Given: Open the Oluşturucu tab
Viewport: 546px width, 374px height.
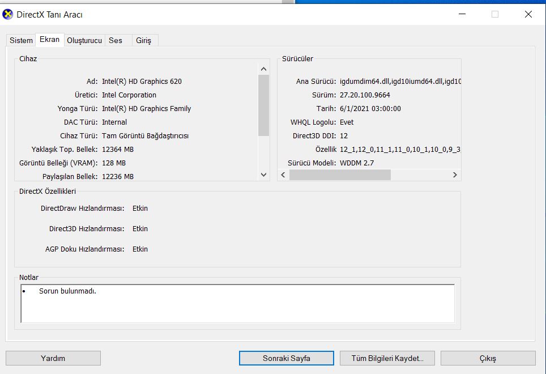Looking at the screenshot, I should (x=84, y=40).
